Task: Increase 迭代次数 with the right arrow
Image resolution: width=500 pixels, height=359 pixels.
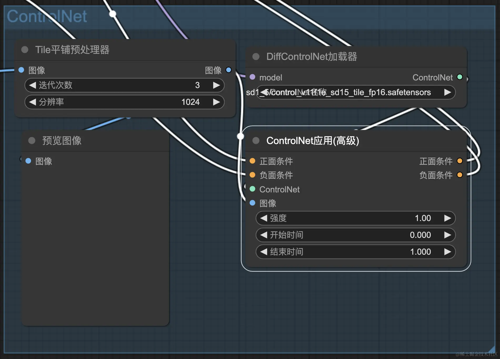Action: (x=216, y=85)
